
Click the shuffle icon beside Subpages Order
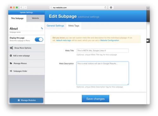11,71
